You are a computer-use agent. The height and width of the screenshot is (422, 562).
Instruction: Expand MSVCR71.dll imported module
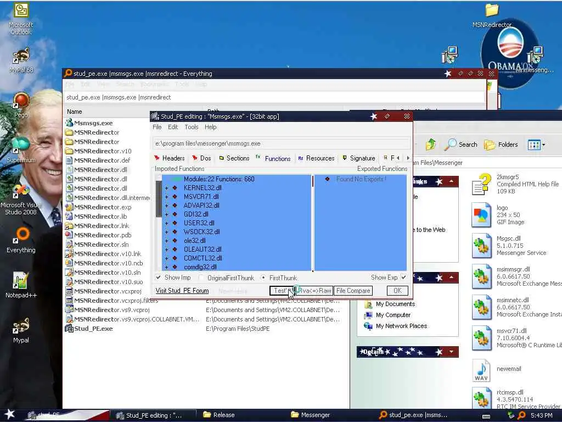(x=166, y=197)
